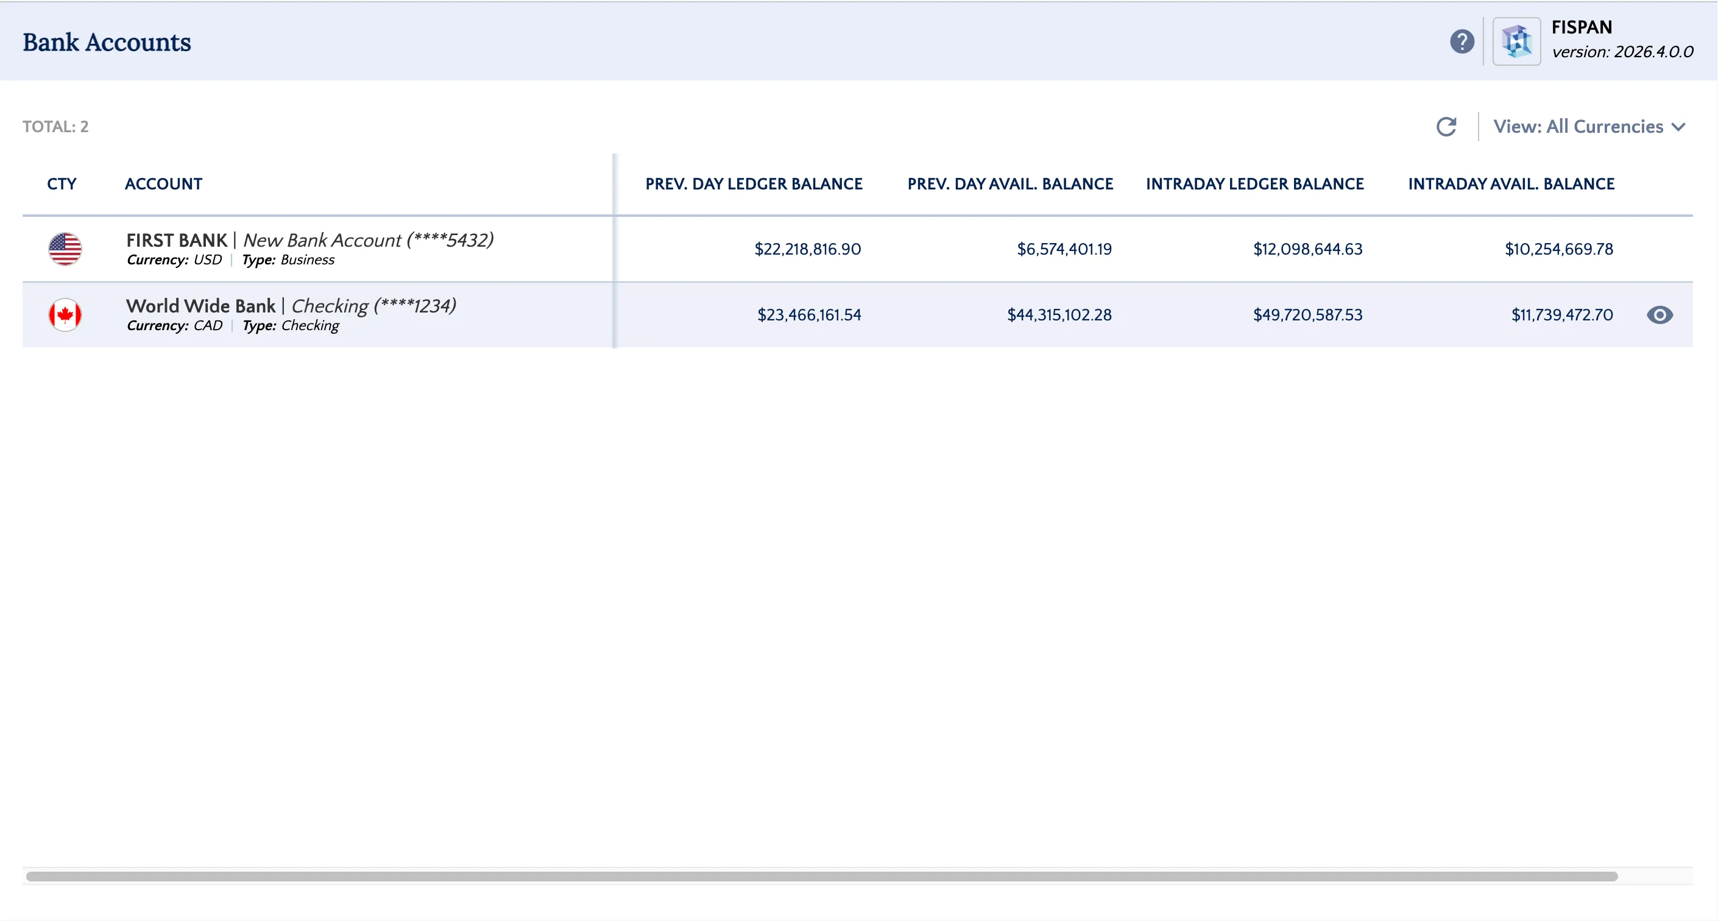Click the $44,315,102.28 balance cell
The width and height of the screenshot is (1718, 921).
pos(1060,315)
